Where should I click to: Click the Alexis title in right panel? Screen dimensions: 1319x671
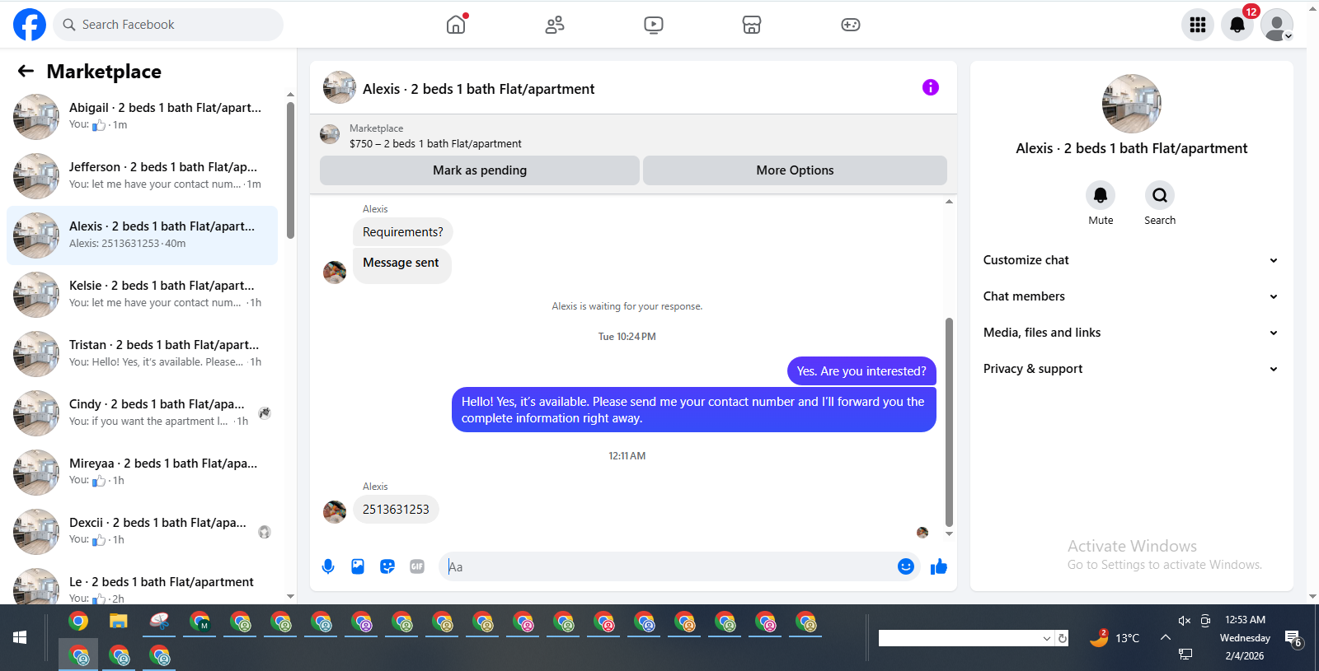[x=1132, y=148]
